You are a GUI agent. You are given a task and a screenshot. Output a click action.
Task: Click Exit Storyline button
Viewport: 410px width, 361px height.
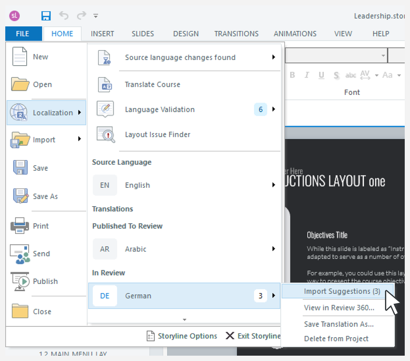pos(253,336)
